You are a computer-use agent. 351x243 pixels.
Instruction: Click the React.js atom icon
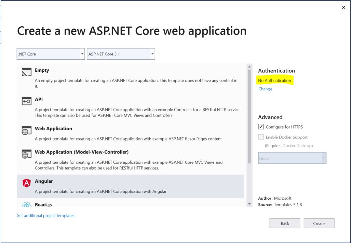[x=26, y=204]
